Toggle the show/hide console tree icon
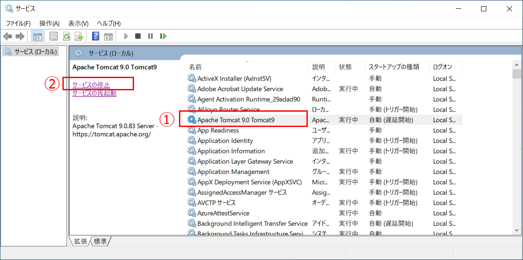523x260 pixels. tap(37, 36)
